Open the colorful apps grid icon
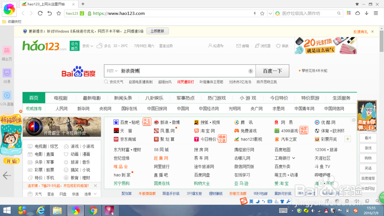Screen dimensions: 384x216 coord(349,13)
